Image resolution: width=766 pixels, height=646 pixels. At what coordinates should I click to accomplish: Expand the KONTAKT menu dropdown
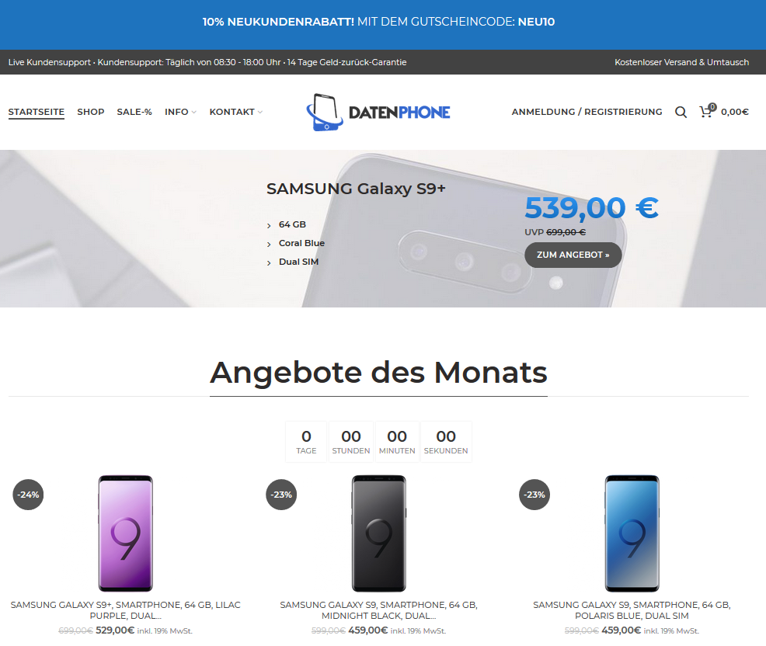pos(236,112)
